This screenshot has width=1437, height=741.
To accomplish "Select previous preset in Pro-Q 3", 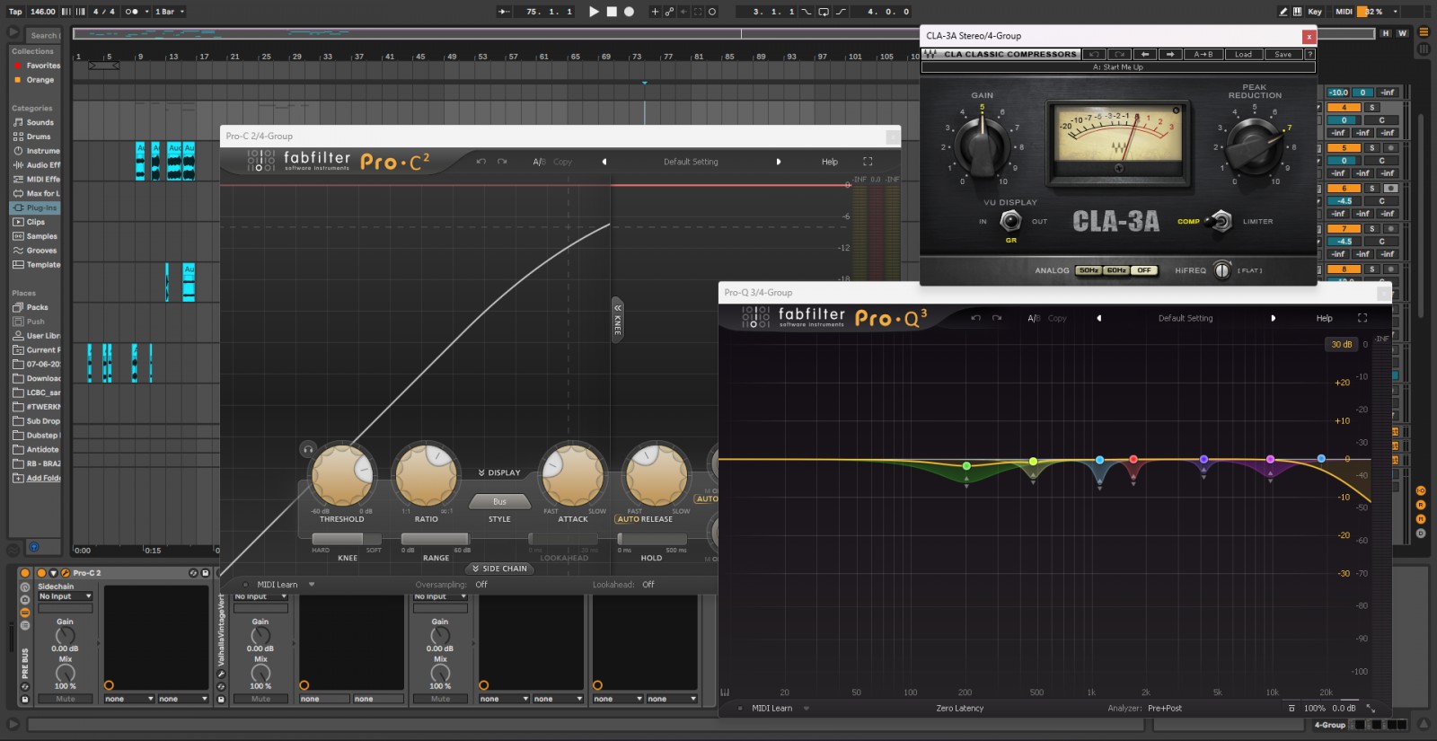I will pyautogui.click(x=1099, y=318).
